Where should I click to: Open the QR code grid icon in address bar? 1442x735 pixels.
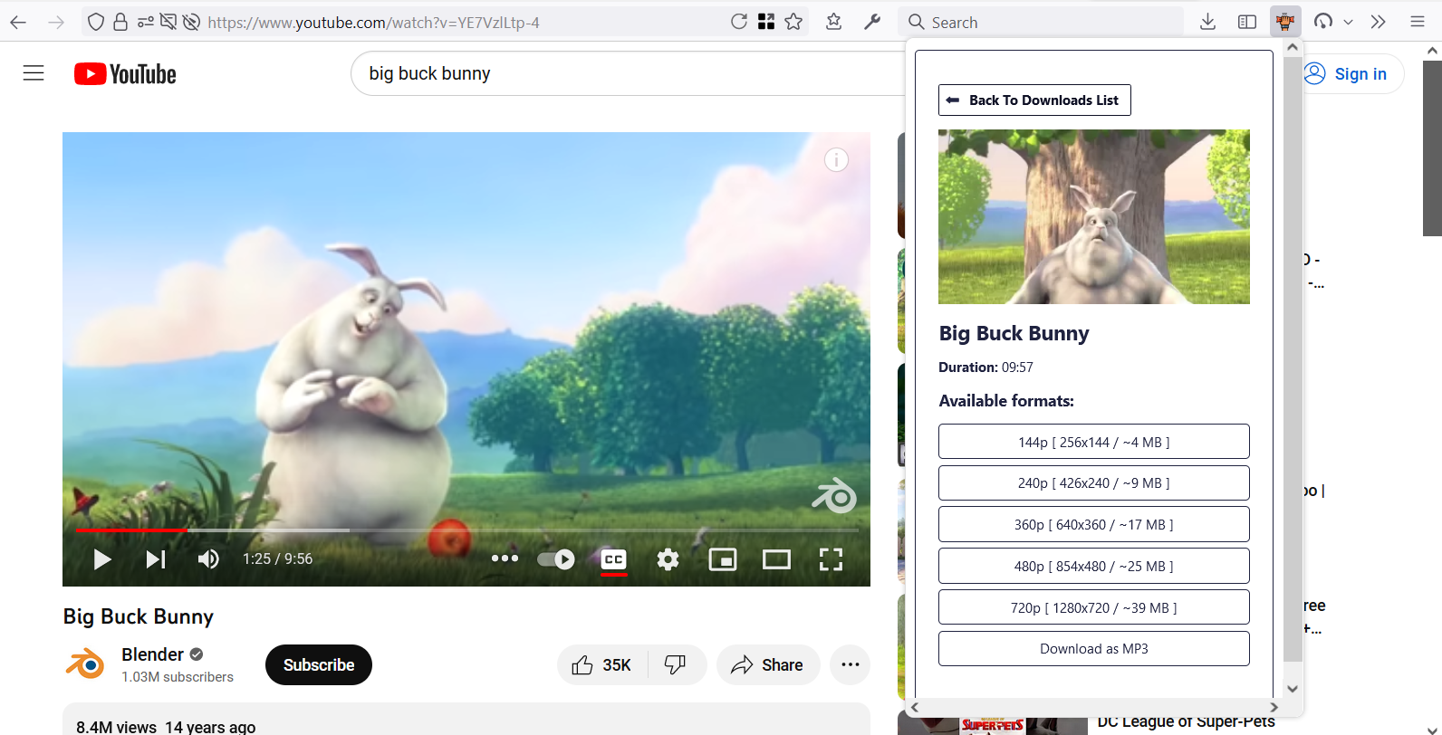tap(766, 22)
